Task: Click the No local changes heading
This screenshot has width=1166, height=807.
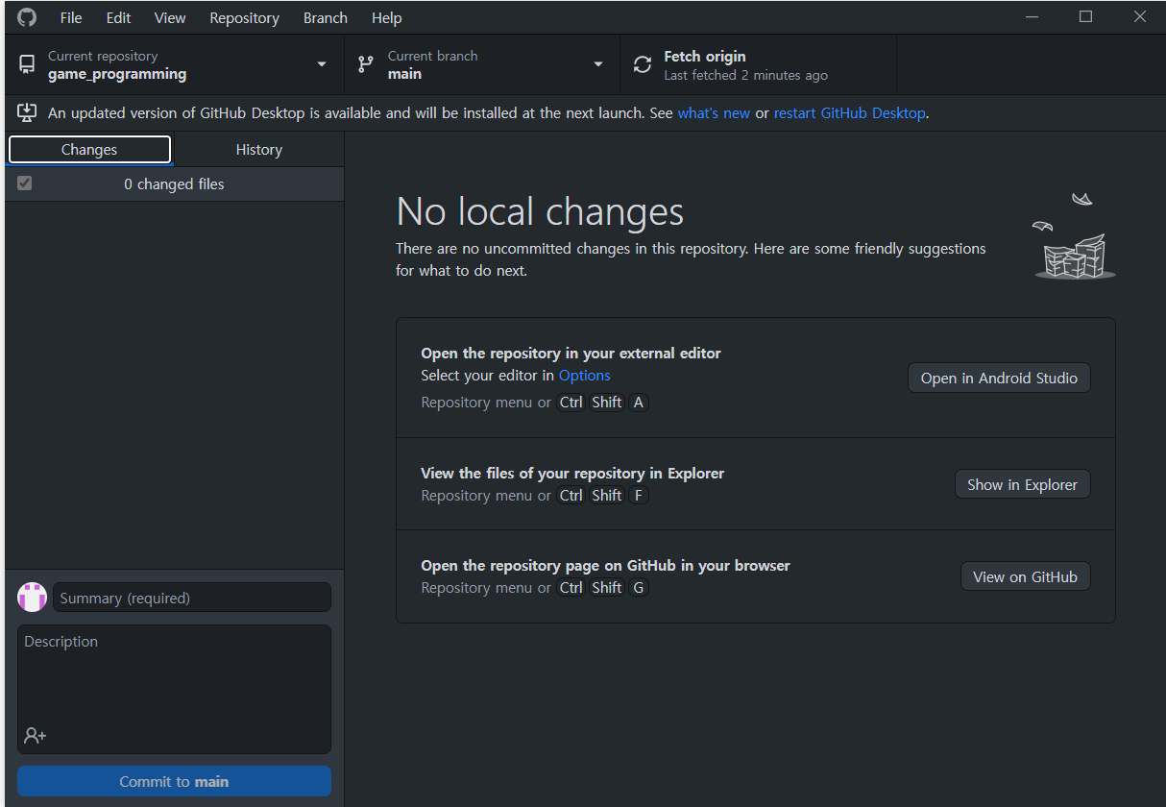Action: click(x=540, y=211)
